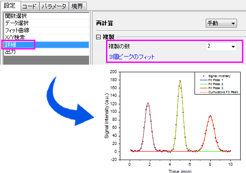Select X/Y検索 in the settings list
246x173 pixels.
(x=47, y=37)
